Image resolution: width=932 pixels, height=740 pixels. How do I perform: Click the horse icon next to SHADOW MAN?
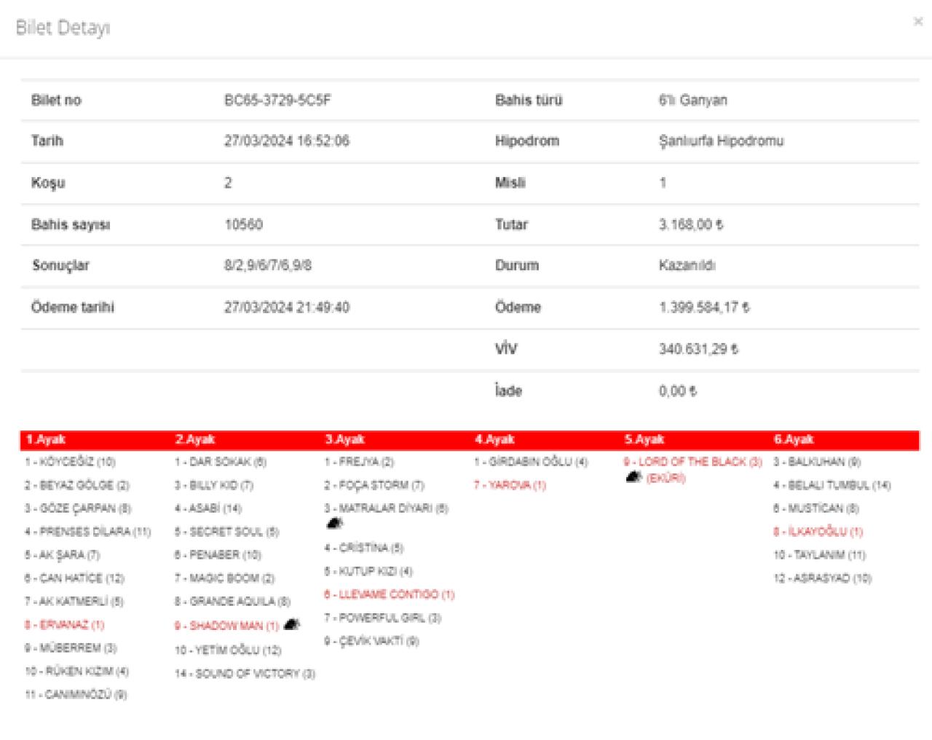[291, 624]
